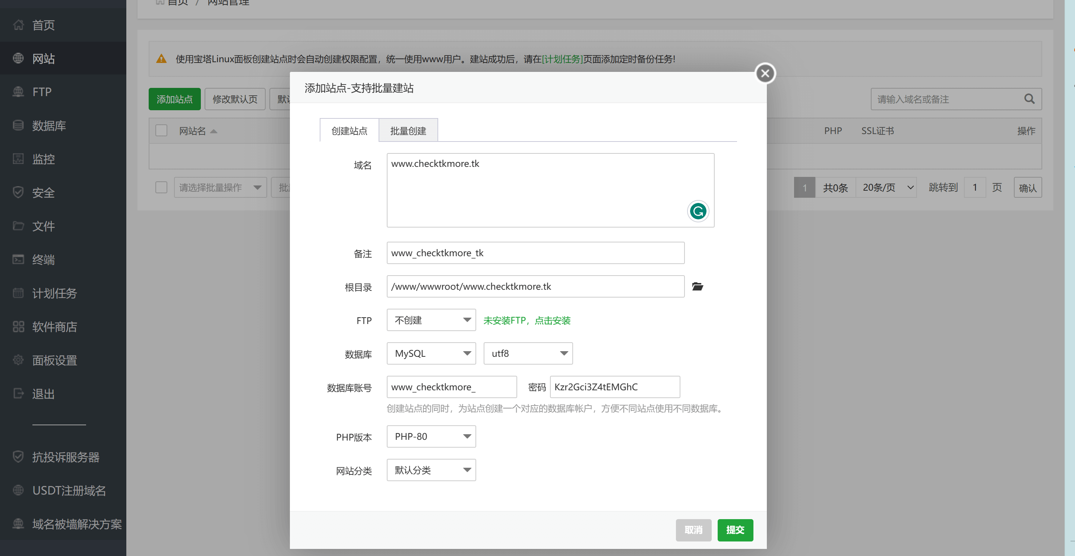Click the 数据库账号 input field

[x=452, y=387]
